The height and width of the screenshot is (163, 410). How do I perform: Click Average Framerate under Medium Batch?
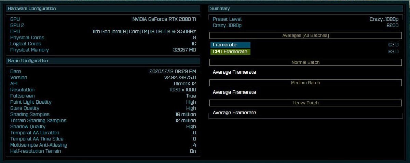pos(234,92)
